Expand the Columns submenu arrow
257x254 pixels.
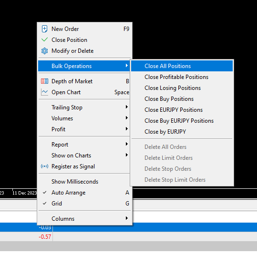click(x=126, y=218)
